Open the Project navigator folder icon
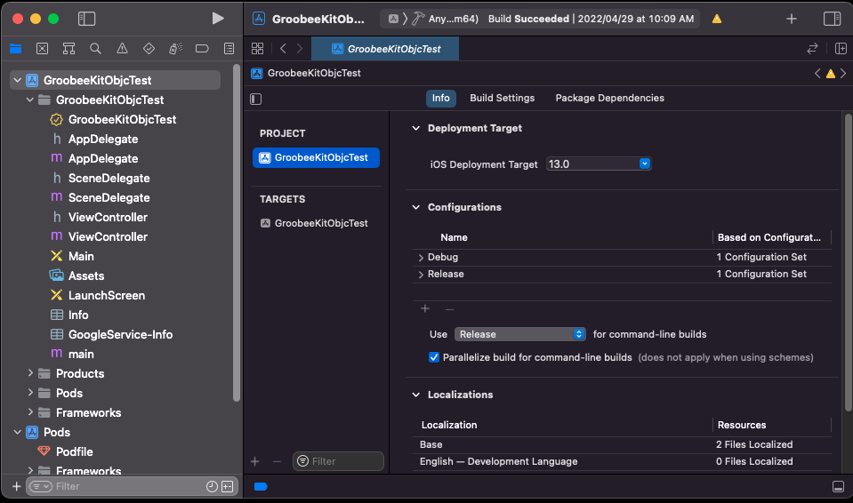Viewport: 853px width, 503px height. pos(15,49)
